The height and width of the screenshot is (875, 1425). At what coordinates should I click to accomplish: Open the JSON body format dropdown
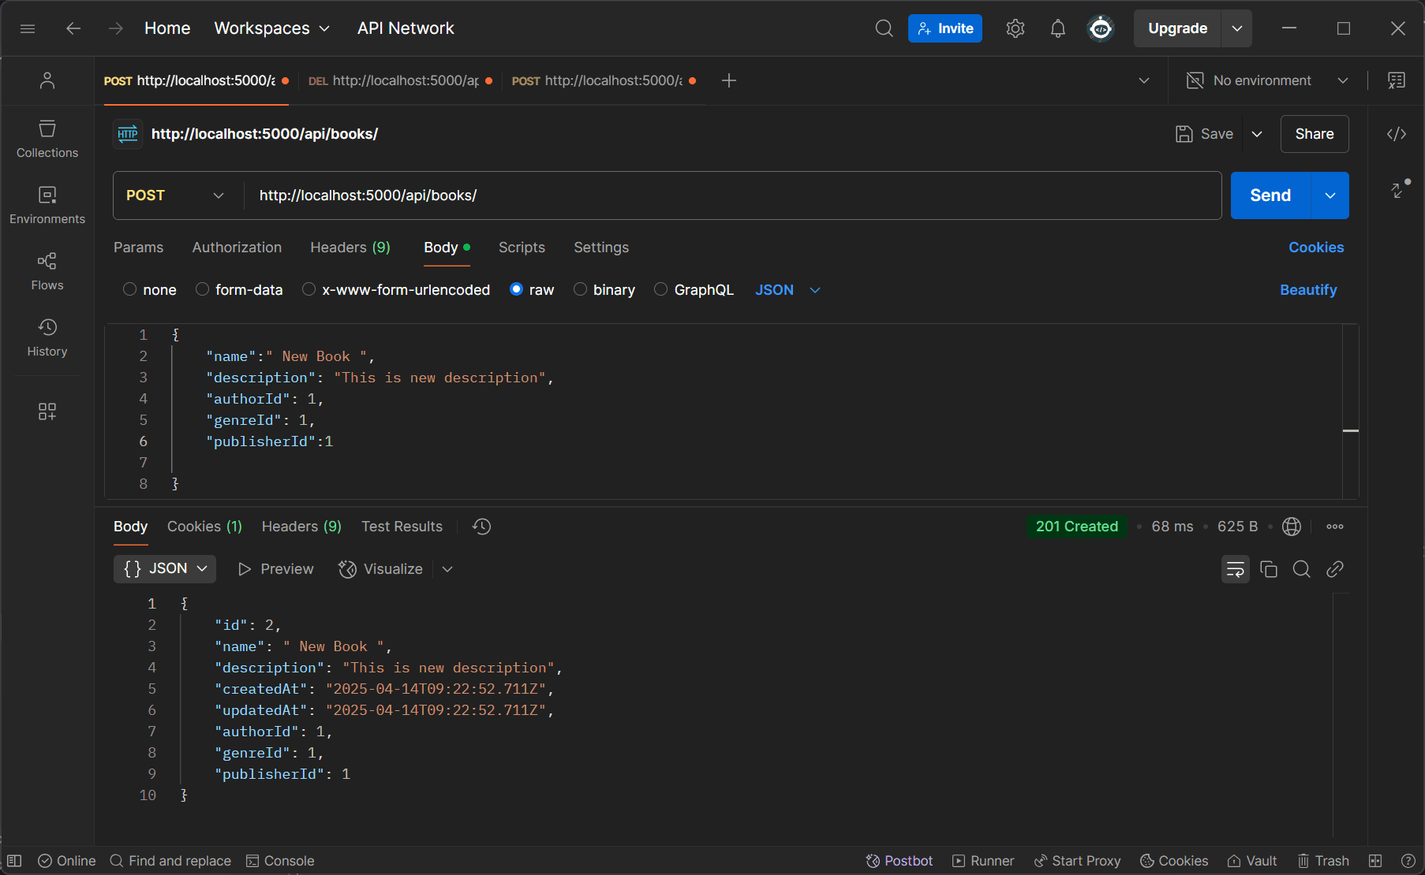(x=787, y=290)
